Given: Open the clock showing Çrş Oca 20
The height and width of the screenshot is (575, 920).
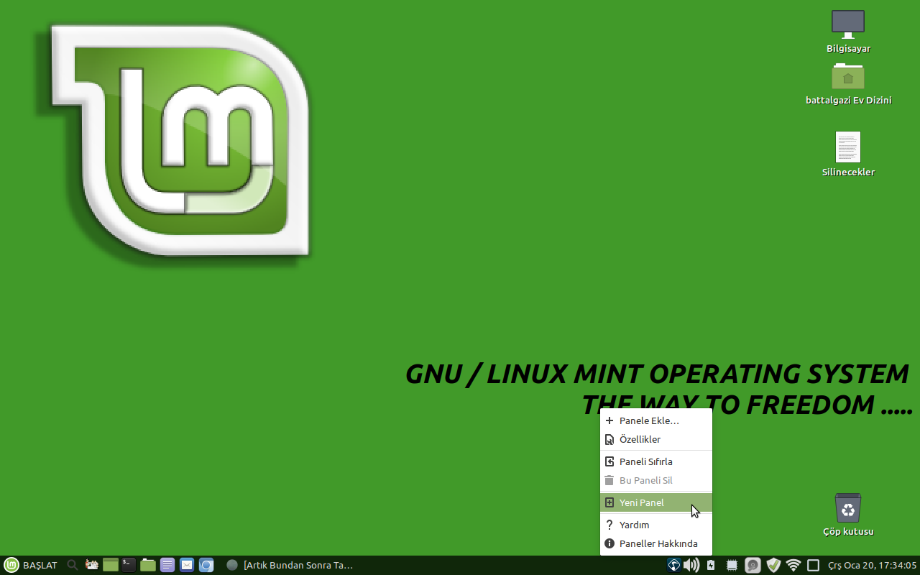Looking at the screenshot, I should click(872, 565).
